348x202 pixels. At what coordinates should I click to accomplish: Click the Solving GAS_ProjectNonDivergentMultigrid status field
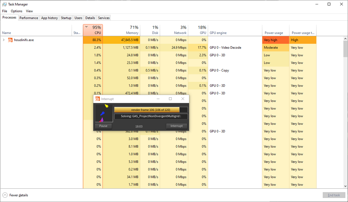pos(151,116)
